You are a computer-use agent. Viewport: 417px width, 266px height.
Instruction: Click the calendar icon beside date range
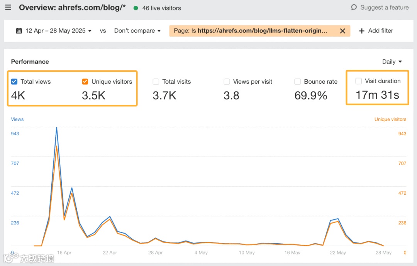(x=19, y=31)
